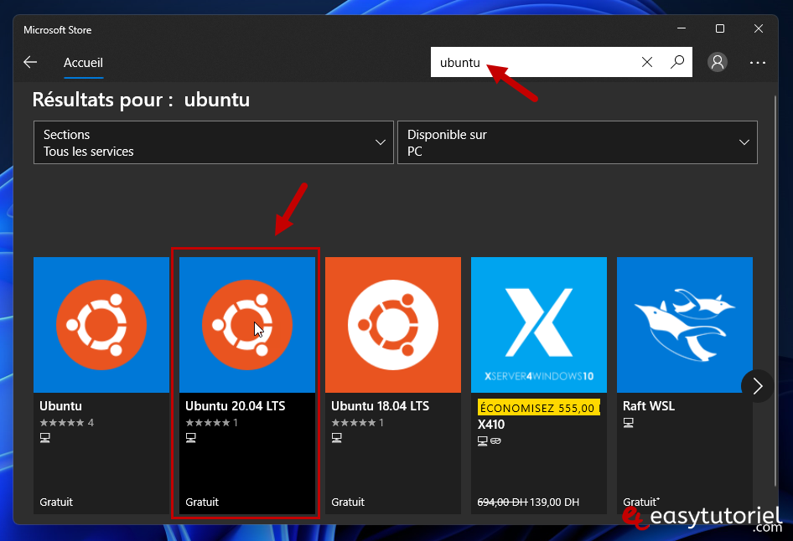Click the Ubuntu 18.04 LTS title

(x=380, y=406)
